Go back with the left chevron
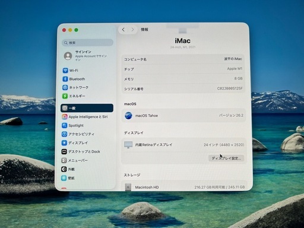 (123, 30)
